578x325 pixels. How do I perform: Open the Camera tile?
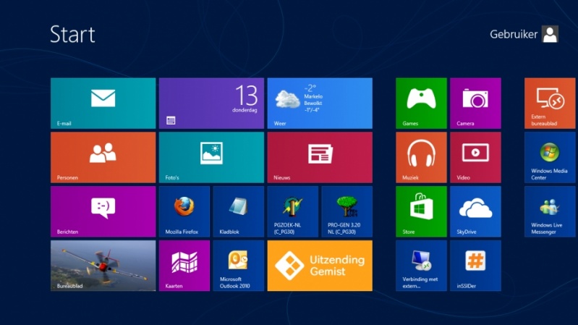(475, 104)
